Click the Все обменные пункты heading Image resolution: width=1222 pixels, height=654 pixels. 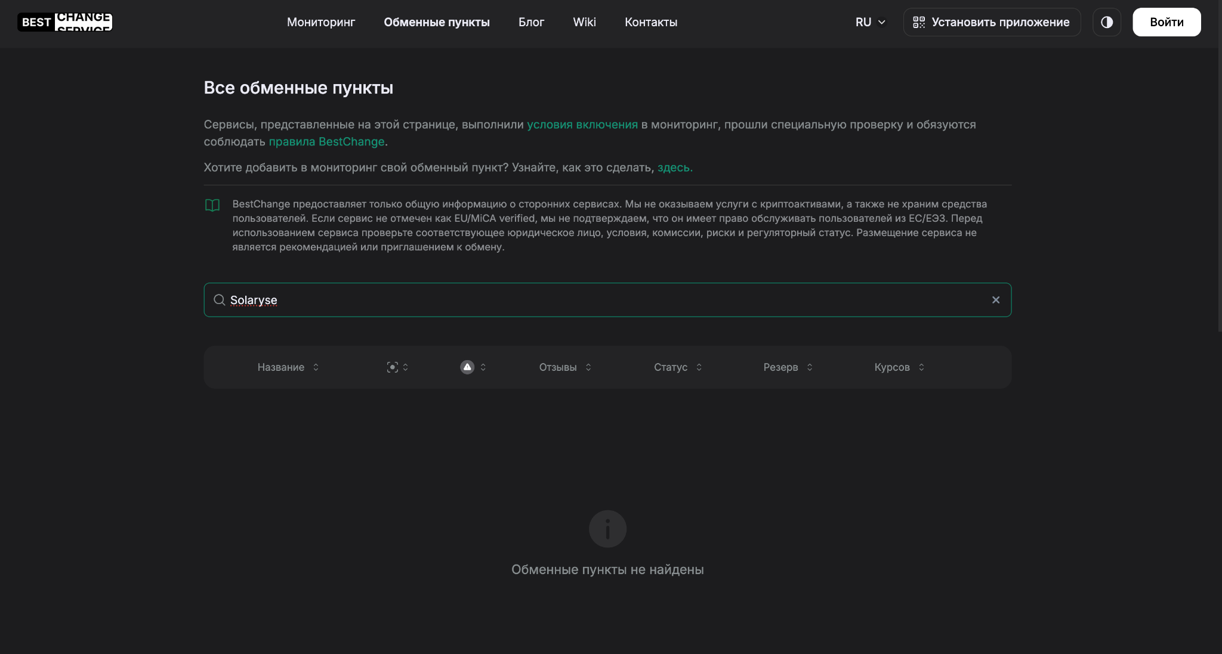298,88
